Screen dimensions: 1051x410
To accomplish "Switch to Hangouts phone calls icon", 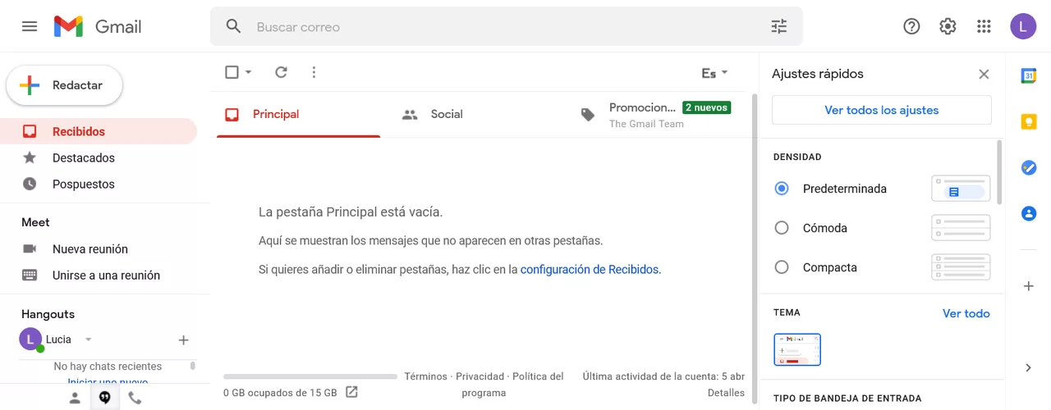I will point(135,398).
